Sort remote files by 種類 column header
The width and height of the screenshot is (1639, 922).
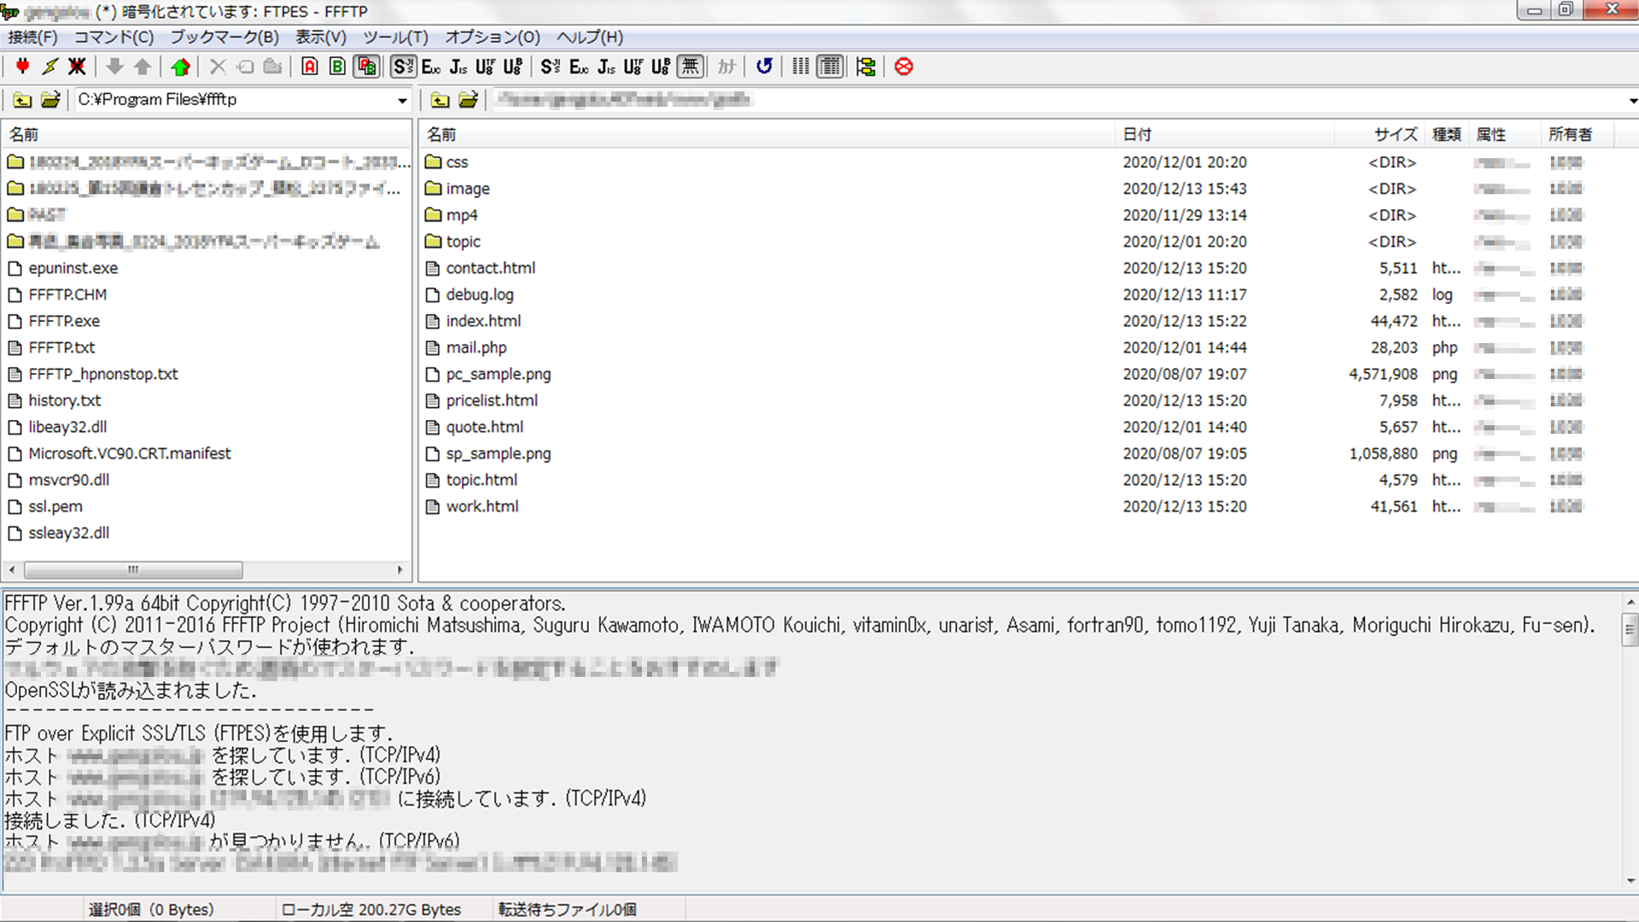(x=1447, y=134)
